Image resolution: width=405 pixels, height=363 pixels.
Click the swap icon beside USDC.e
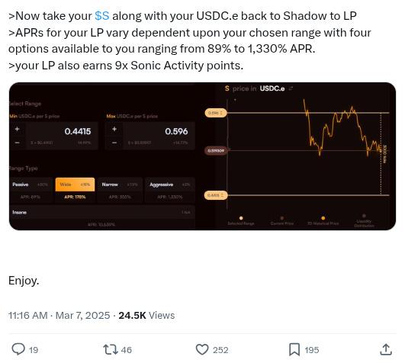(x=291, y=88)
